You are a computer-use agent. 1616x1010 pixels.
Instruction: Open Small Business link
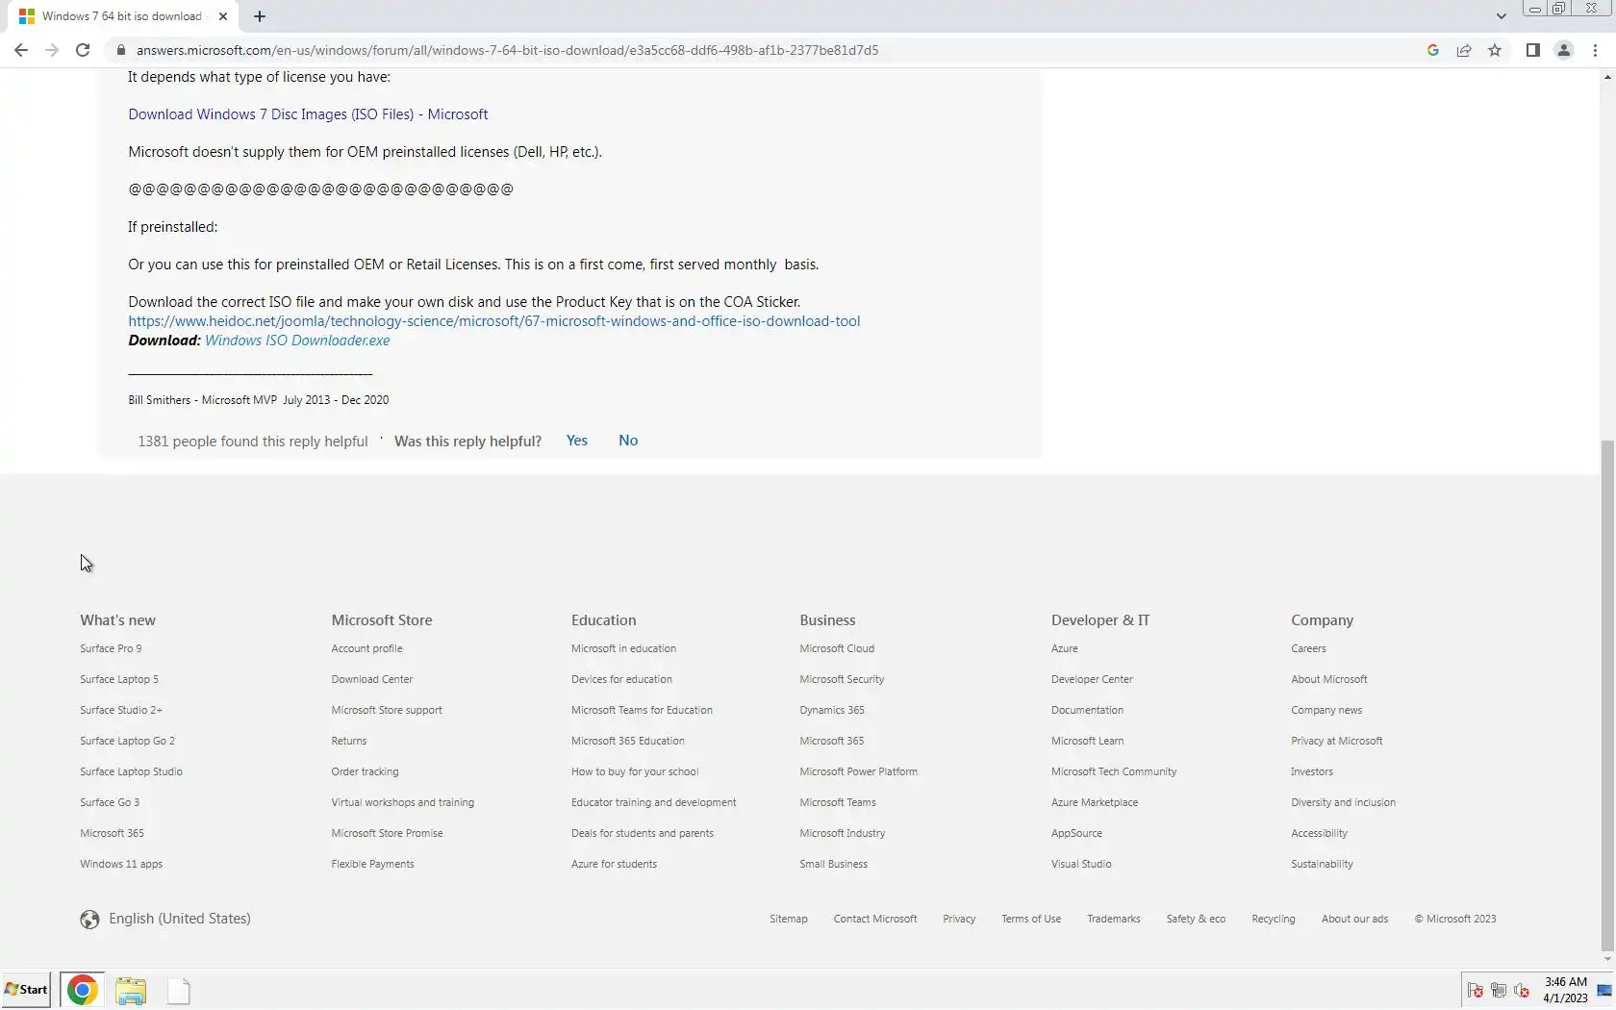tap(833, 864)
